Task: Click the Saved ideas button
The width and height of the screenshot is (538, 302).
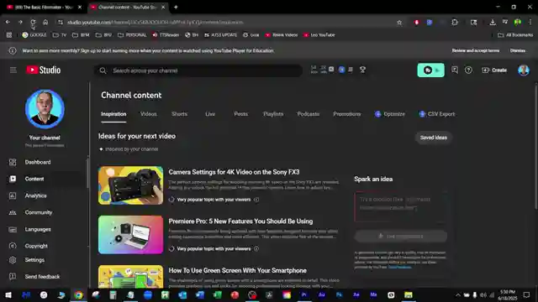Action: click(x=434, y=138)
